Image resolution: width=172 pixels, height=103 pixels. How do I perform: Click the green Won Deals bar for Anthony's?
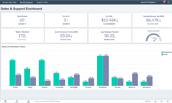[x=42, y=73]
